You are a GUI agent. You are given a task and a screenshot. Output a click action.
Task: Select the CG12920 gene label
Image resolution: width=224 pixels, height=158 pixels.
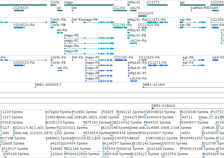(x=146, y=13)
